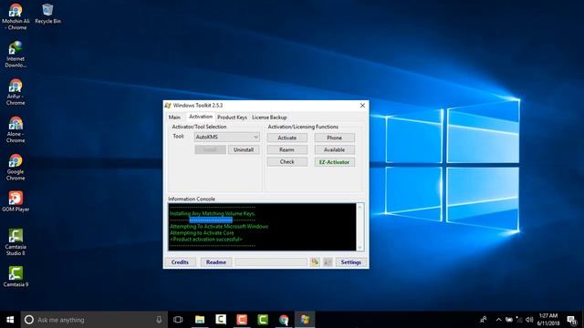Click the Information Console scrollbar
The height and width of the screenshot is (328, 584).
[360, 227]
